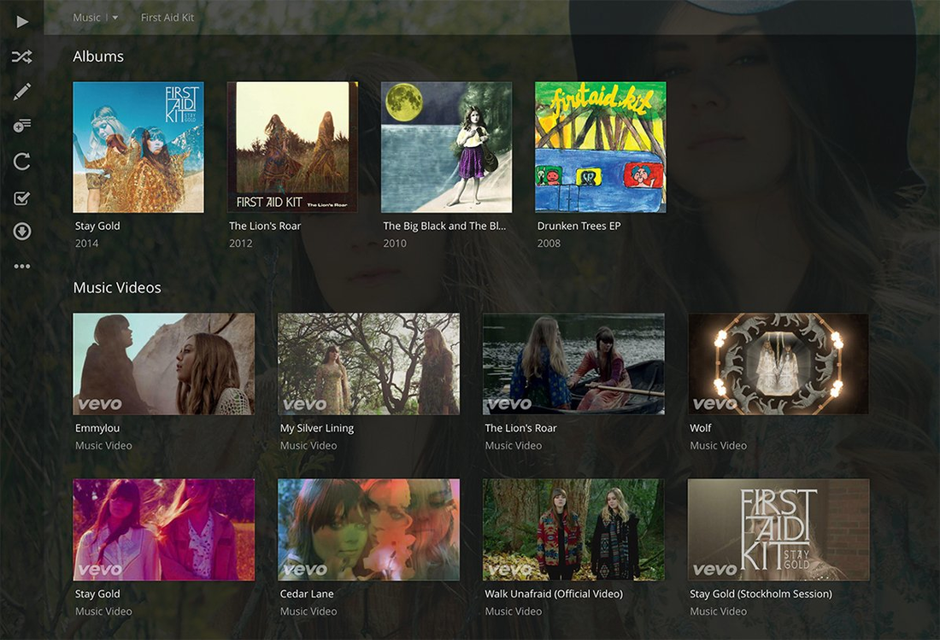Click 'Music Video' label under My Silver Lining
This screenshot has height=640, width=940.
coord(308,445)
